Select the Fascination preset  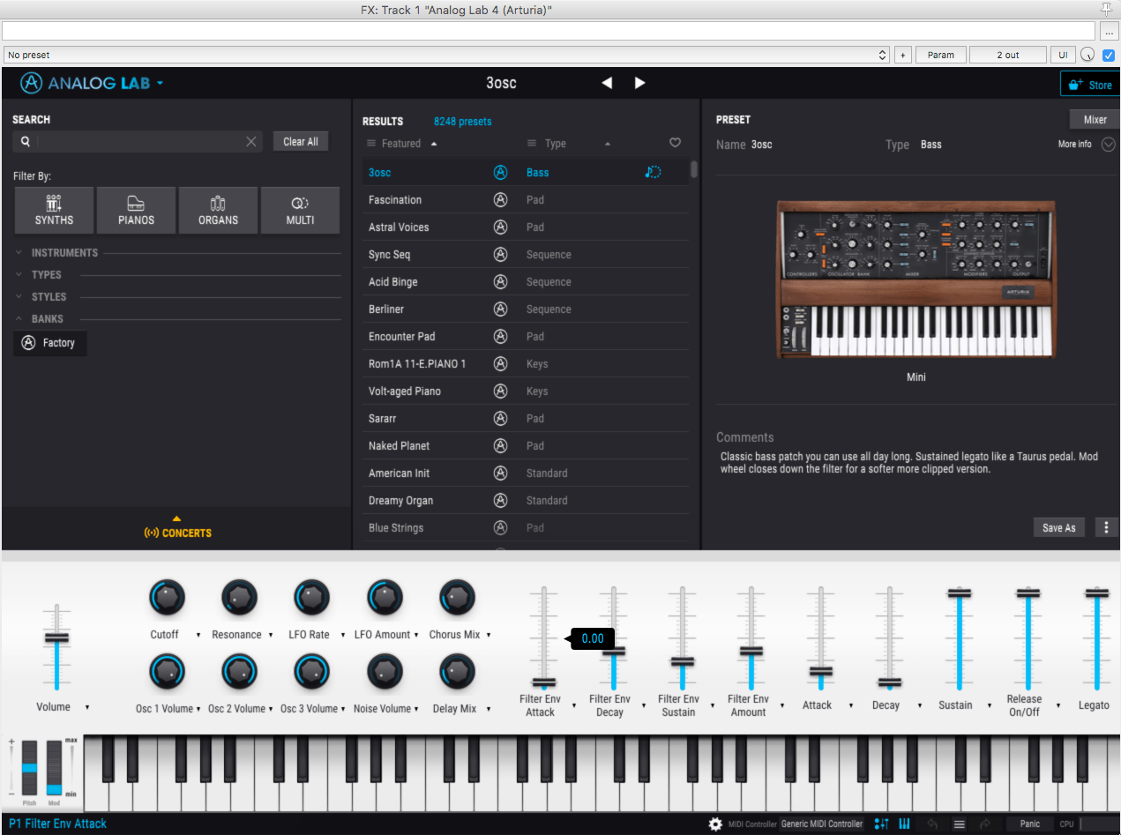pyautogui.click(x=395, y=200)
